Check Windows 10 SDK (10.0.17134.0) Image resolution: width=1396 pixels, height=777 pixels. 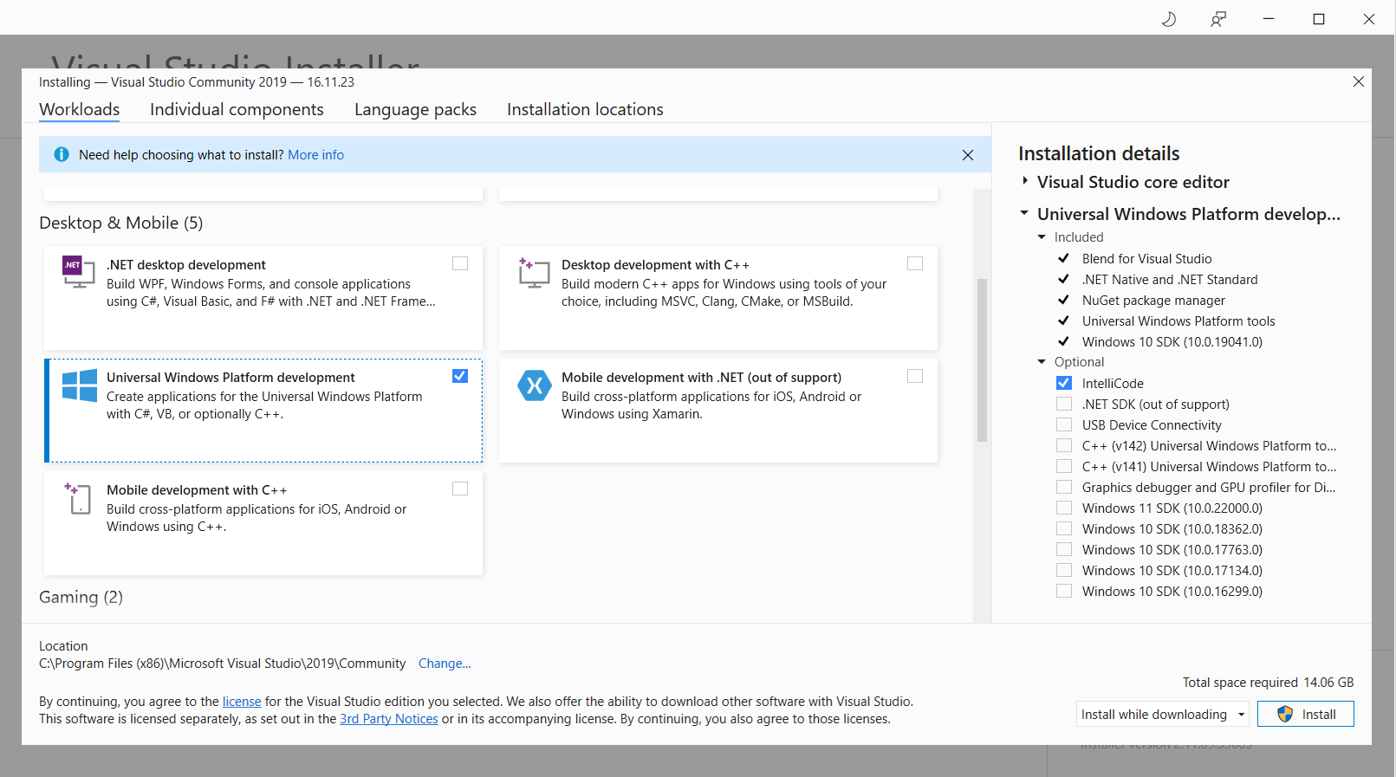point(1064,570)
